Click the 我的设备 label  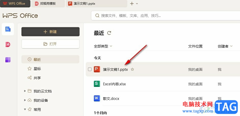pos(41,100)
